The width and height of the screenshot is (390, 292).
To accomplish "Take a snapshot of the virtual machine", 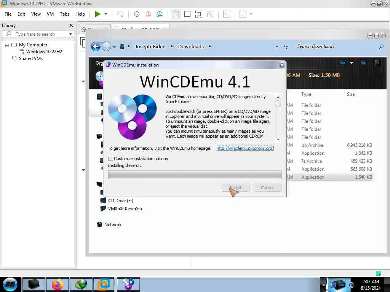I will coord(137,14).
